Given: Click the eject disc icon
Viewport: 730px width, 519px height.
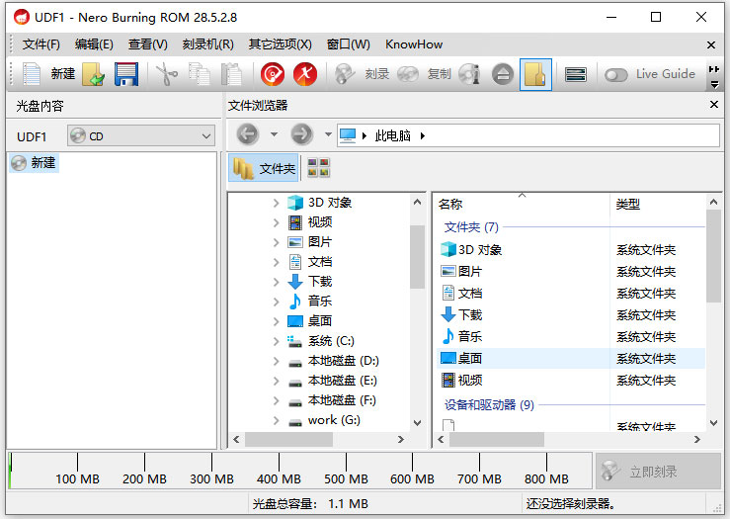Looking at the screenshot, I should click(503, 74).
